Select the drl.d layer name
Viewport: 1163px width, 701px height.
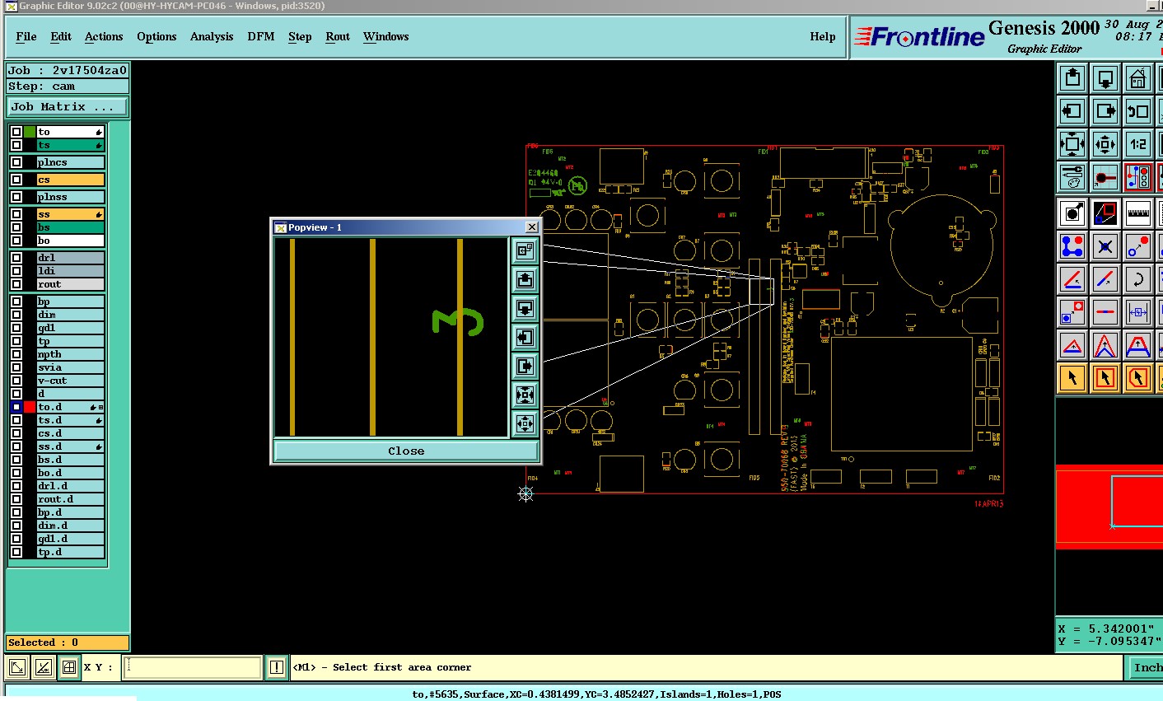point(71,486)
